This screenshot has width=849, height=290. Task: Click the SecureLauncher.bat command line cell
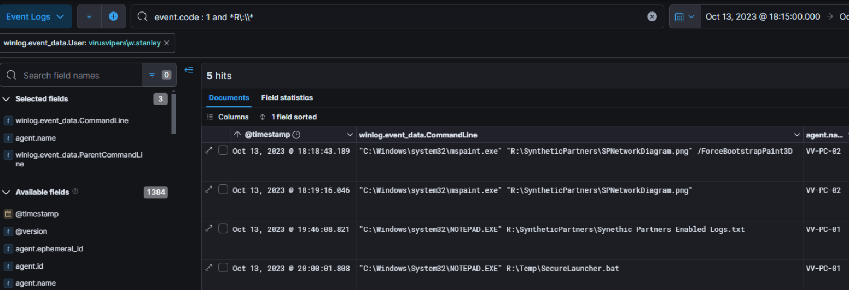579,275
